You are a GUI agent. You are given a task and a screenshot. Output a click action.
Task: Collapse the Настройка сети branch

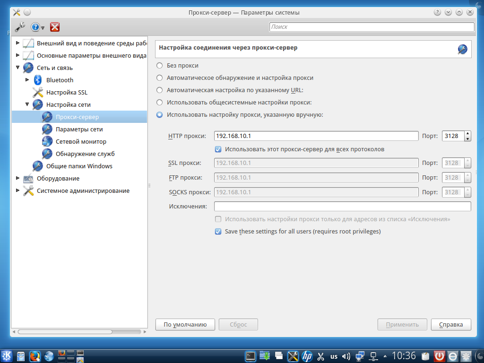click(27, 104)
